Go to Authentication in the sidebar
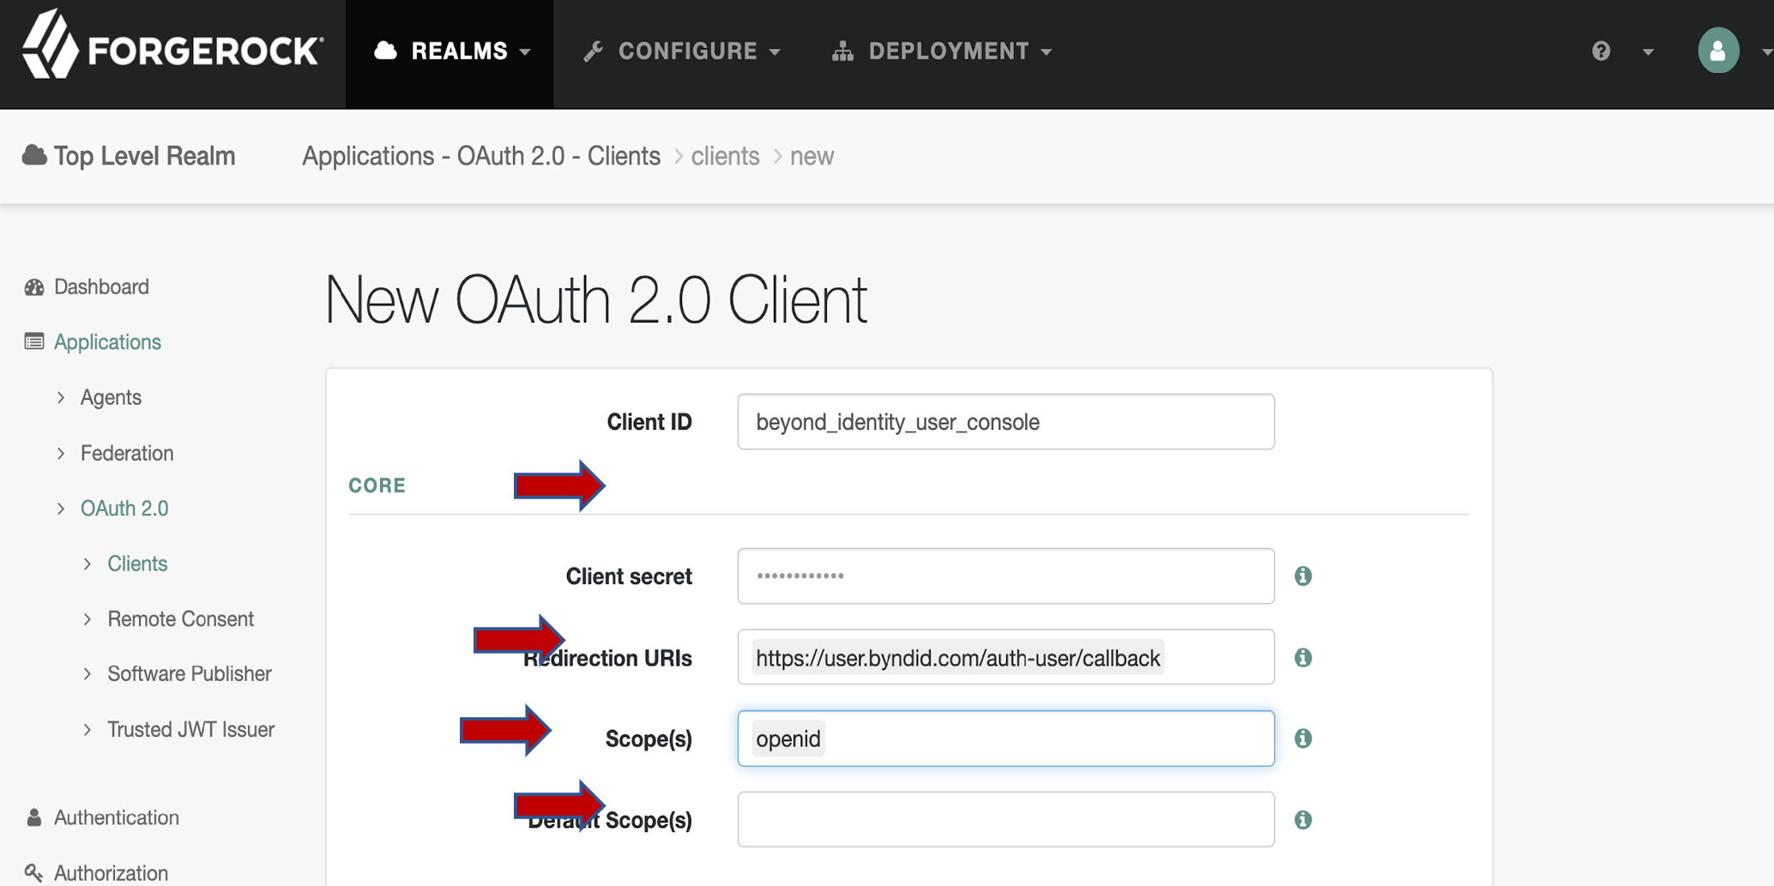The width and height of the screenshot is (1774, 886). click(x=116, y=817)
